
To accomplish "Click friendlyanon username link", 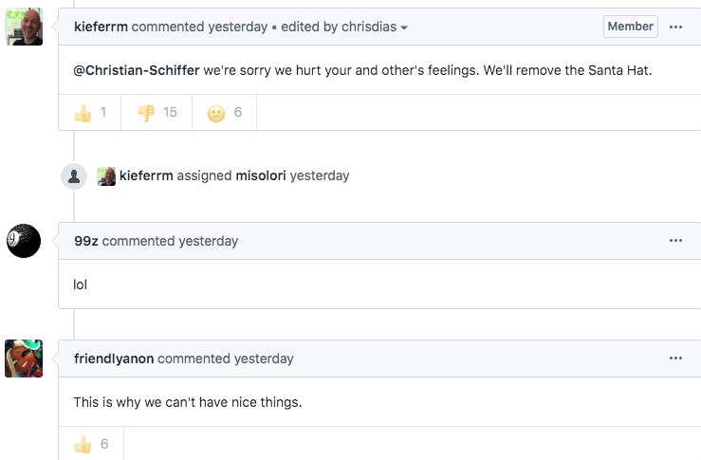I will pos(114,359).
